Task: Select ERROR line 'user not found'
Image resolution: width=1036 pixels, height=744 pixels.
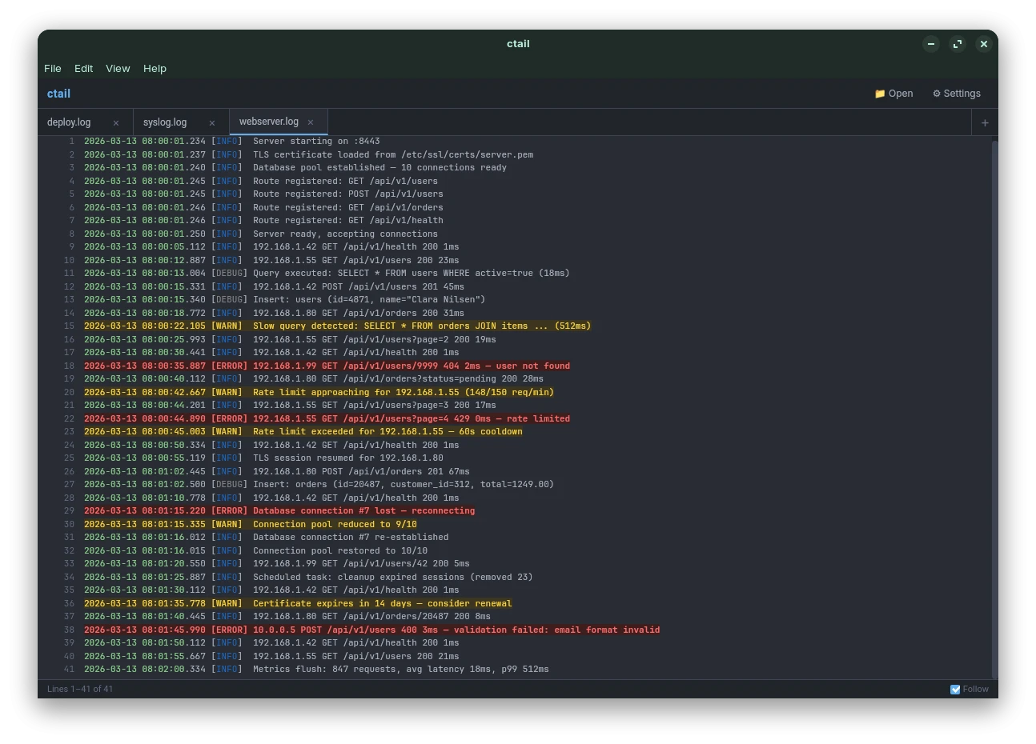Action: click(514, 366)
